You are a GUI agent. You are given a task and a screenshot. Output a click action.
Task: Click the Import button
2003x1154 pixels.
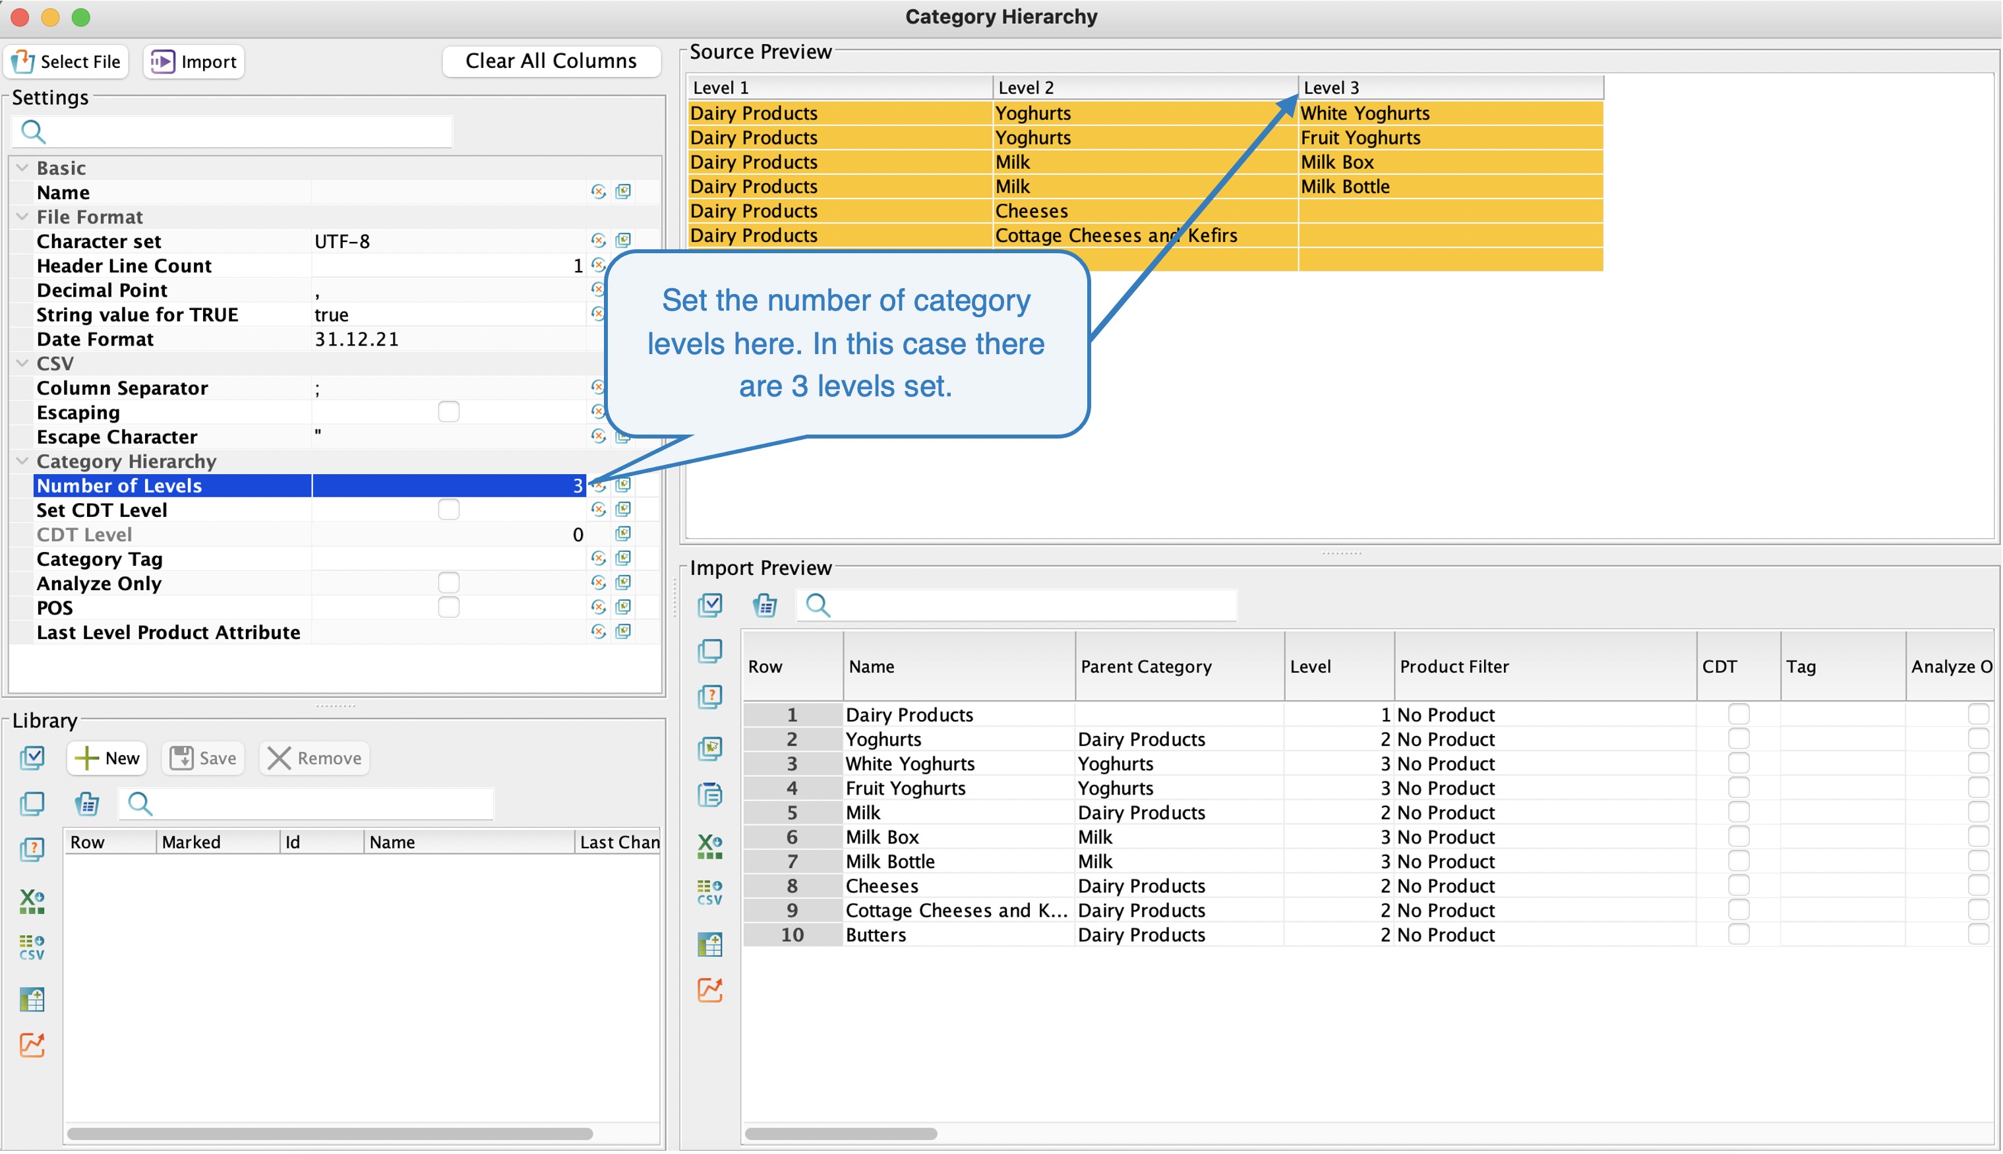point(194,61)
